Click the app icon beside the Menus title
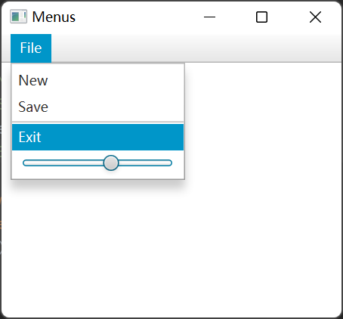343x319 pixels. point(18,17)
